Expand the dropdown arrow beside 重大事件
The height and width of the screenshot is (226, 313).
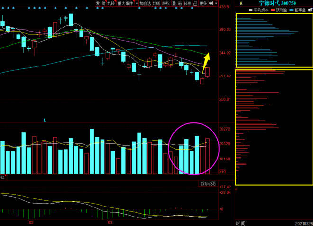point(137,3)
